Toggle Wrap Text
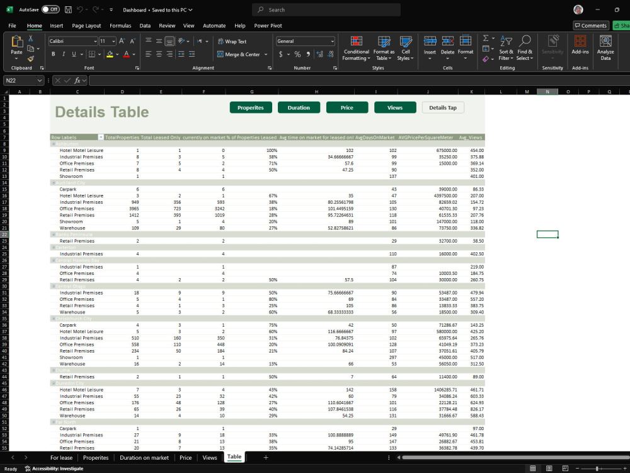Viewport: 630px width, 473px height. pyautogui.click(x=232, y=42)
